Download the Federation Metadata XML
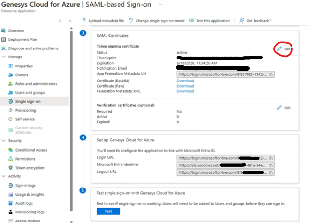Screen dimensions: 309x223 tap(185, 91)
